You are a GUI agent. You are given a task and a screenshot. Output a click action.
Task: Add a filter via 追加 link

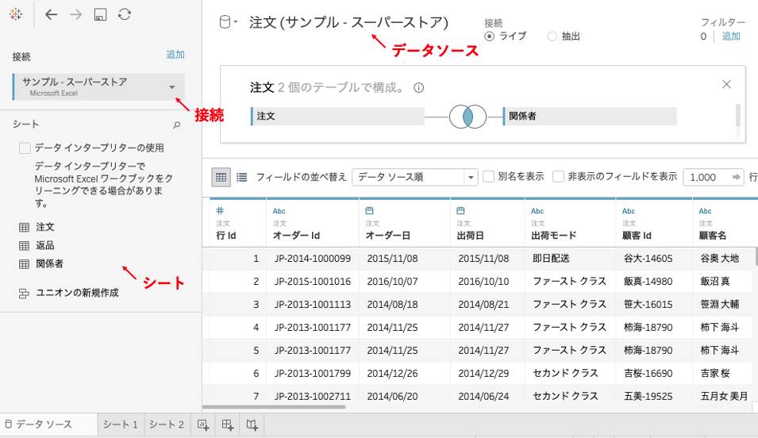click(731, 36)
